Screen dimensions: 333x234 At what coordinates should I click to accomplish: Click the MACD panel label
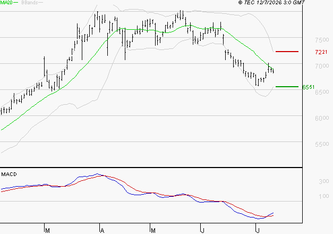point(9,174)
